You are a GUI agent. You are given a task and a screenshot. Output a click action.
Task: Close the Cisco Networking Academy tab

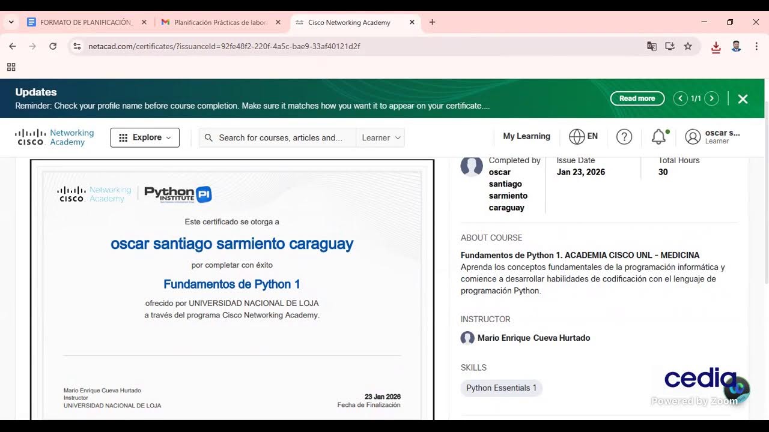(x=412, y=22)
